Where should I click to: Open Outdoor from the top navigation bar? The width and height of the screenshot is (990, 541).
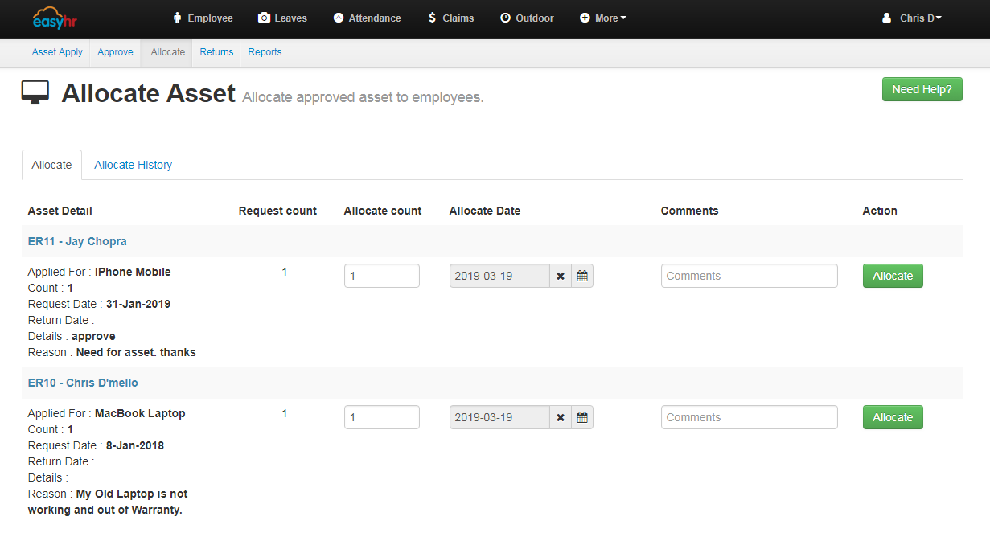coord(527,18)
